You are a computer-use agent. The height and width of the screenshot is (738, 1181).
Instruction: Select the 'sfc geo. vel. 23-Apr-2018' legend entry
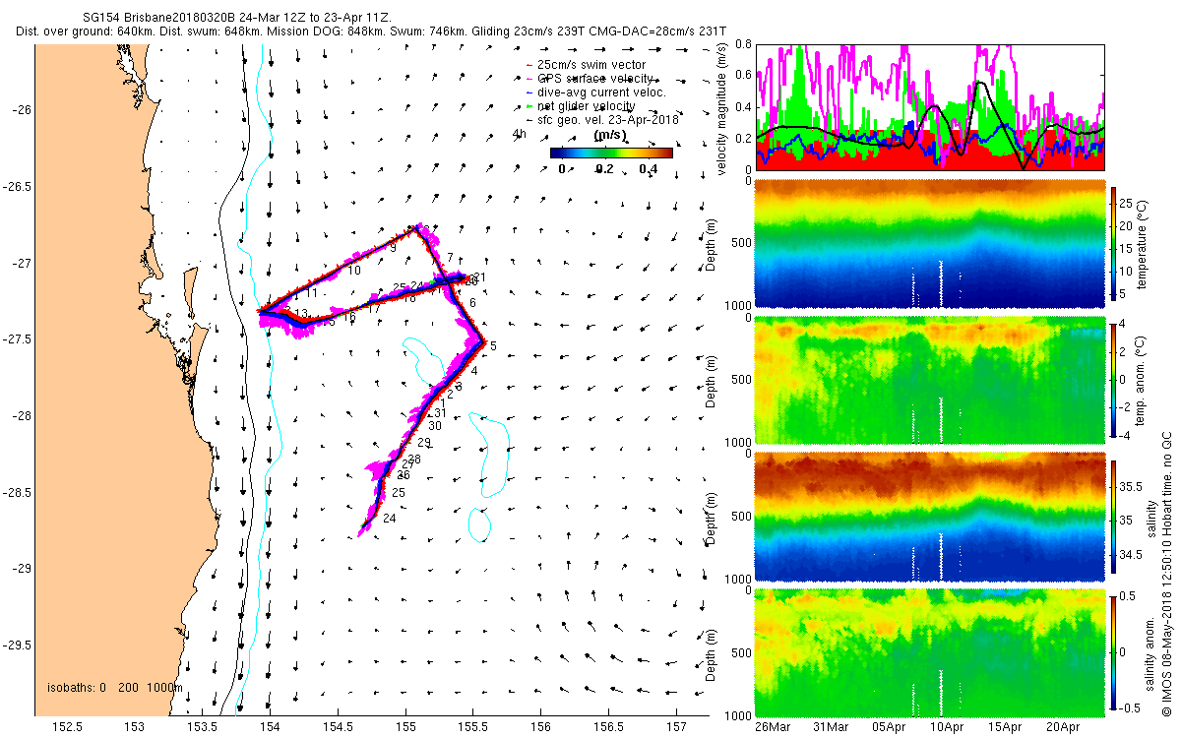(601, 119)
